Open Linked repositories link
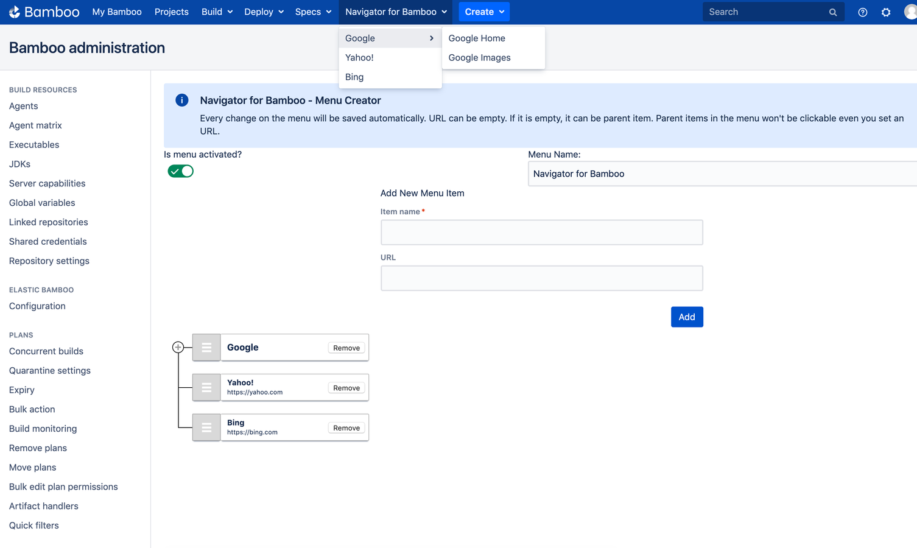Screen dimensions: 917x548 tap(49, 222)
